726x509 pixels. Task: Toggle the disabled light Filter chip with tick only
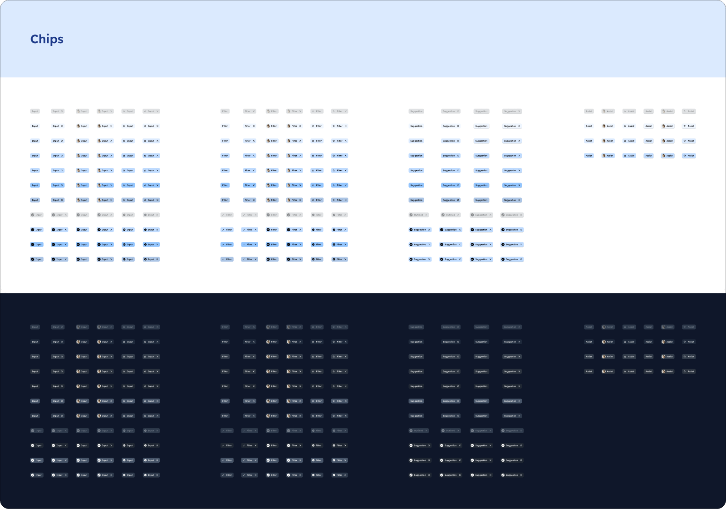click(227, 215)
